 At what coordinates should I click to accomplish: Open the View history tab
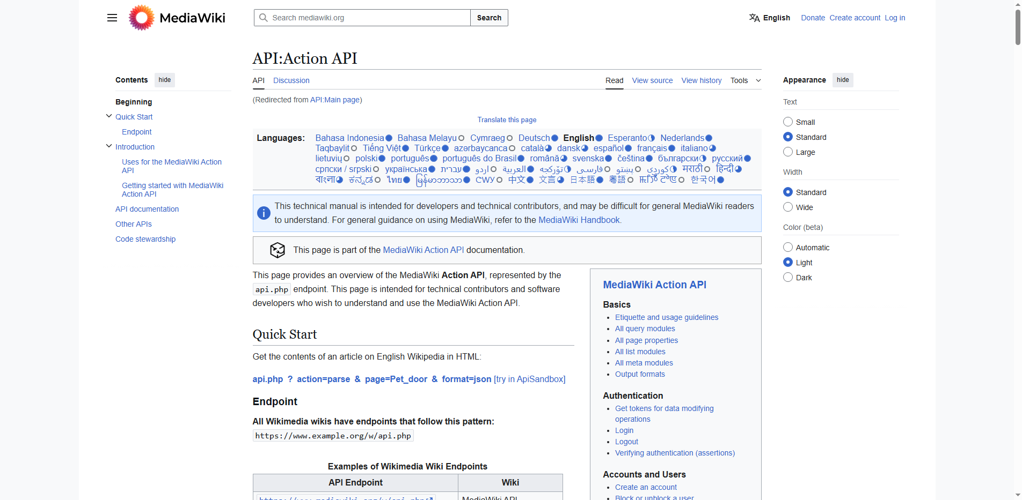point(701,80)
